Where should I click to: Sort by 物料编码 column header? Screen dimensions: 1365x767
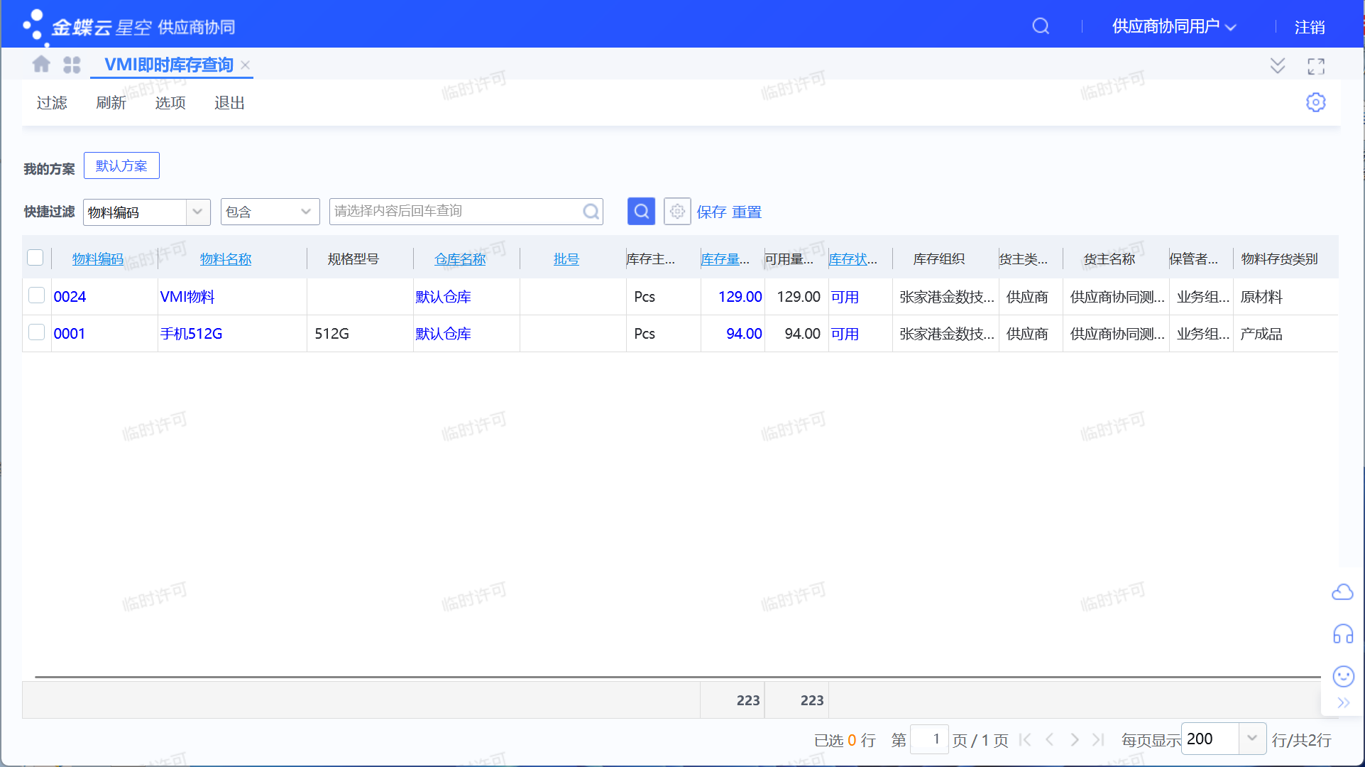click(x=98, y=259)
